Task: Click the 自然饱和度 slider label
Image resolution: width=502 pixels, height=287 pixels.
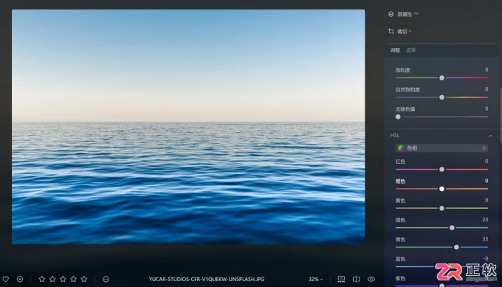Action: pos(408,89)
